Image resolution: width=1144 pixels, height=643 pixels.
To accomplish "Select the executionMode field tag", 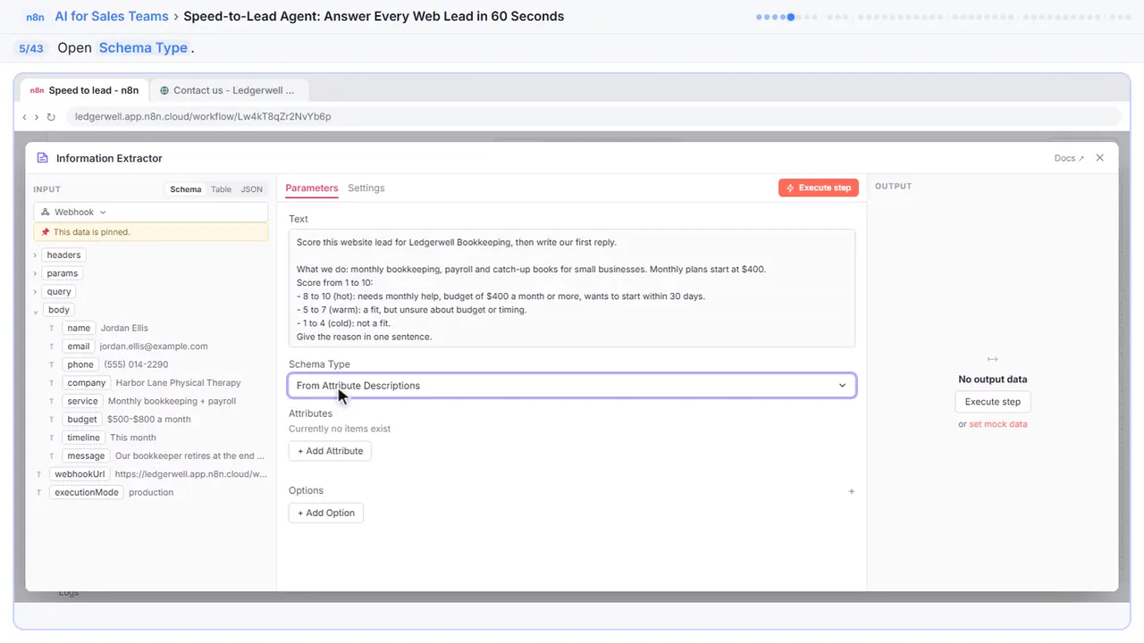I will click(x=87, y=493).
